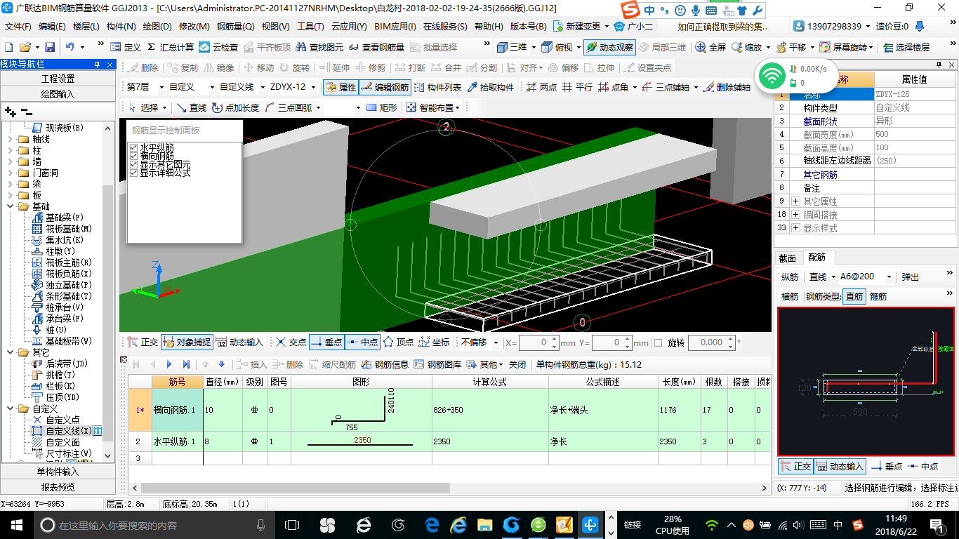Expand the 墙 tree node
959x539 pixels.
pyautogui.click(x=11, y=161)
